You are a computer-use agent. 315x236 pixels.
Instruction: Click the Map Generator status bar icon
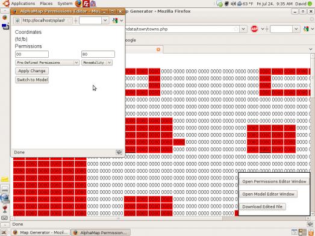[310, 224]
